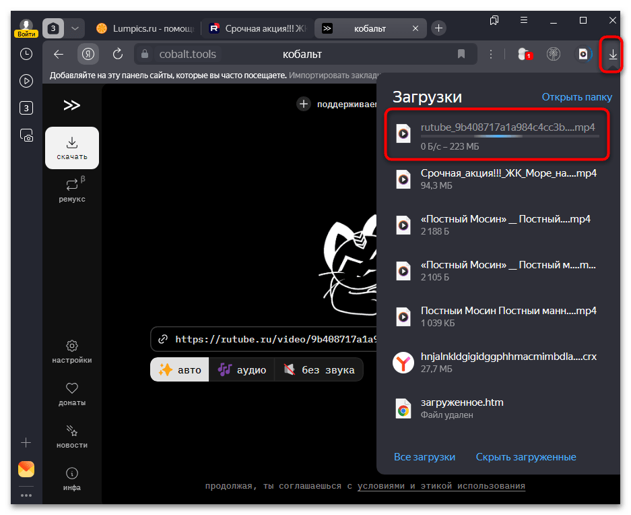Viewport: 631px width, 515px height.
Task: Open cobalt настройки gear page
Action: 71,352
